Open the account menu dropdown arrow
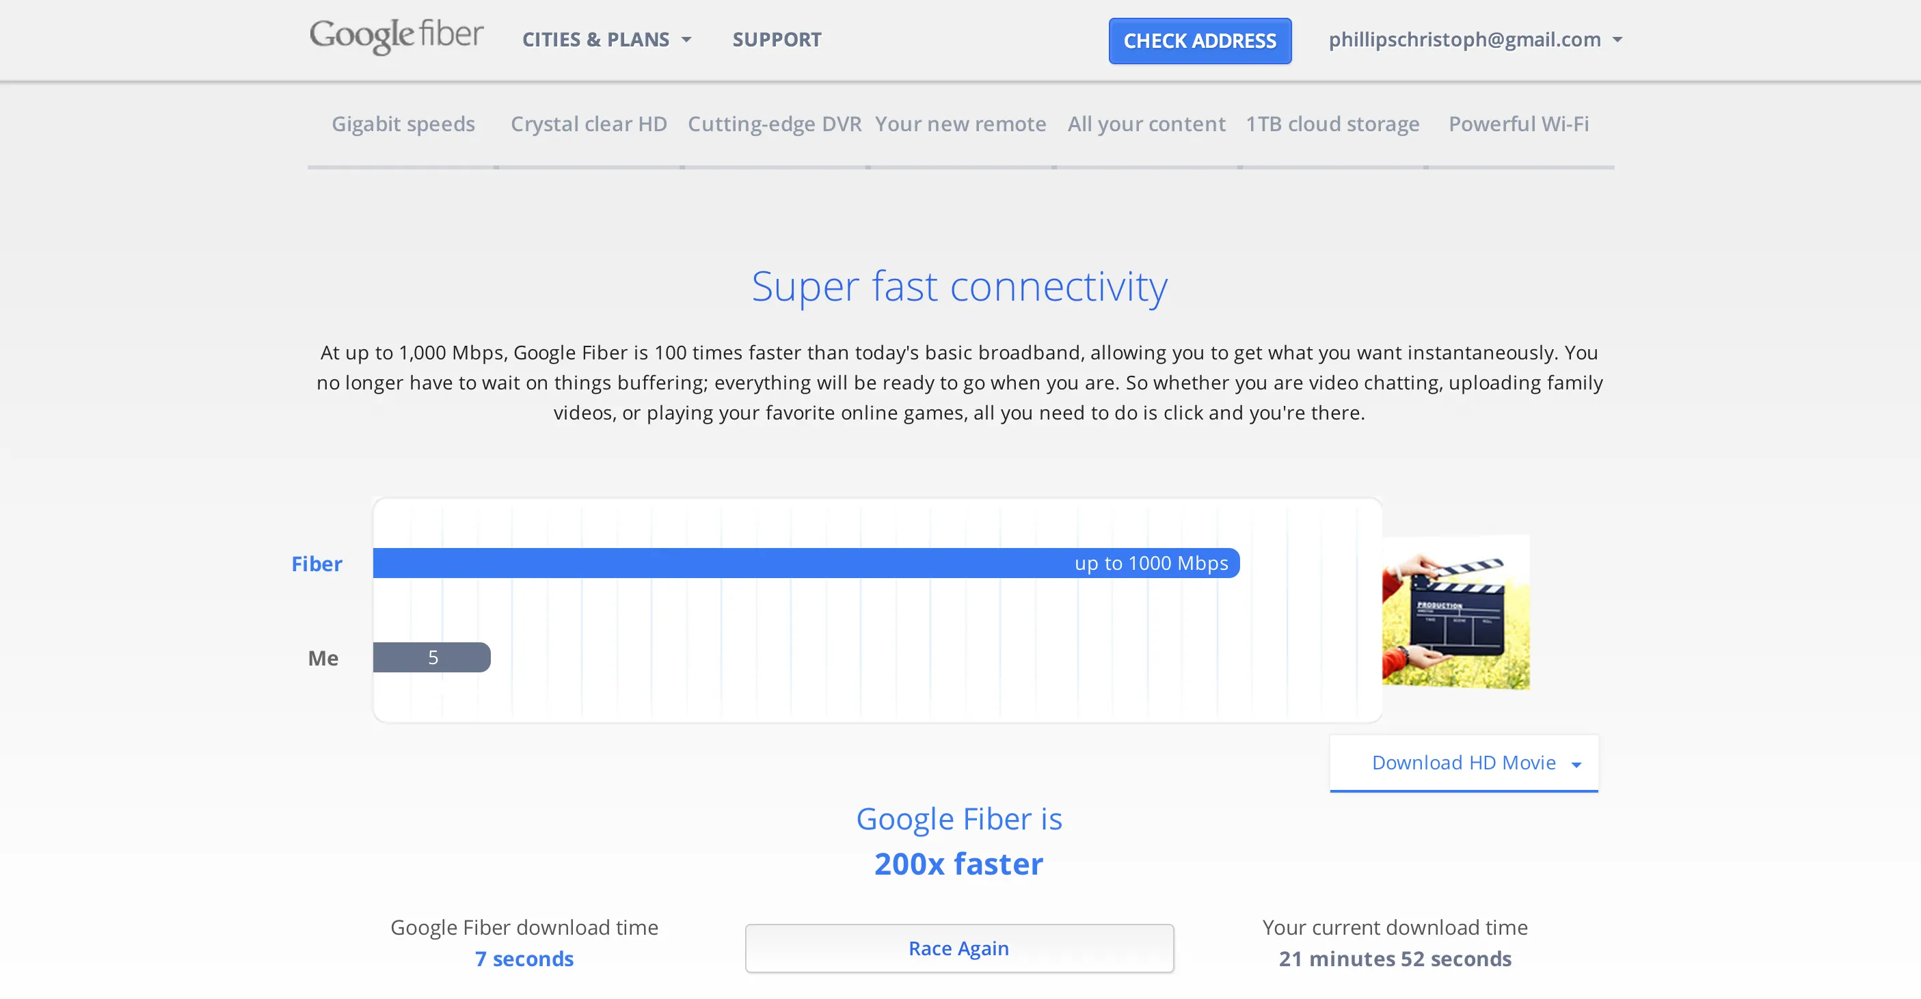 pos(1617,41)
